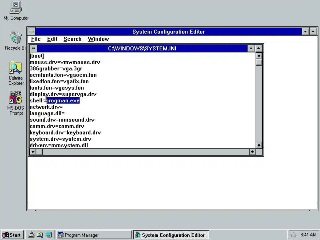Click the Start button on the taskbar
The image size is (320, 240).
click(x=12, y=235)
